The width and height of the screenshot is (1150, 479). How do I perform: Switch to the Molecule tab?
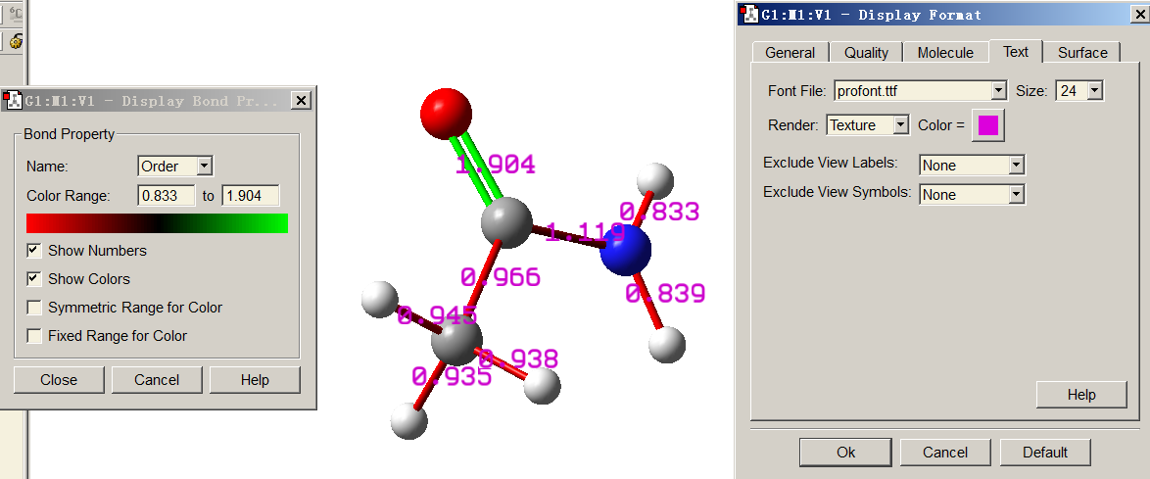pyautogui.click(x=945, y=53)
